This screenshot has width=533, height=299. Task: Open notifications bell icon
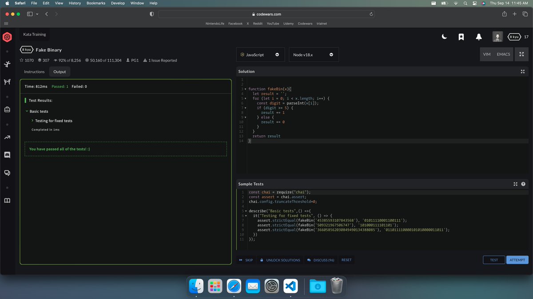(x=479, y=37)
